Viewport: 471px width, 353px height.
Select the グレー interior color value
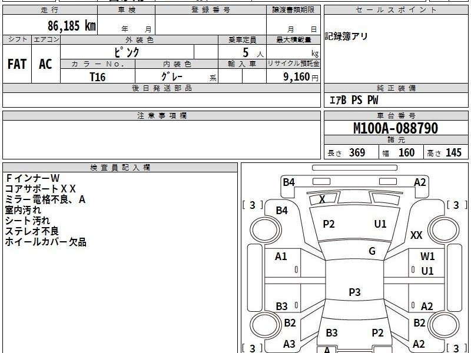tap(172, 76)
